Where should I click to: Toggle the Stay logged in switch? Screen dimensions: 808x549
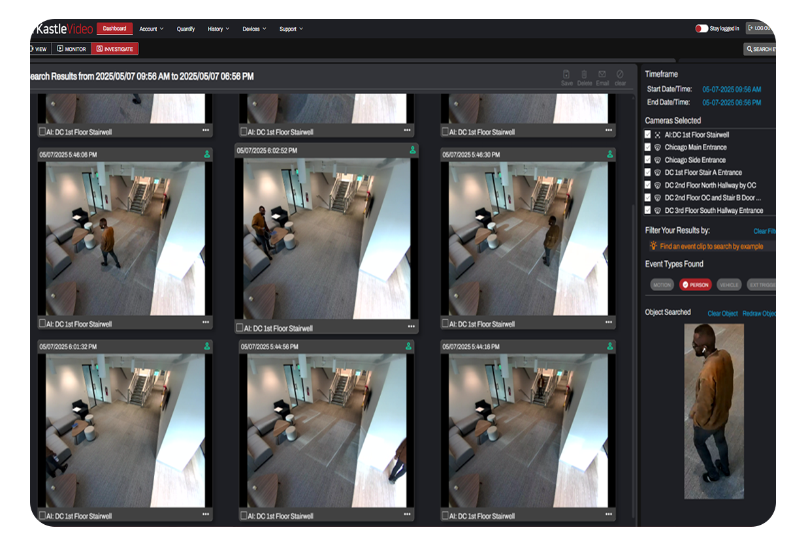[x=702, y=29]
